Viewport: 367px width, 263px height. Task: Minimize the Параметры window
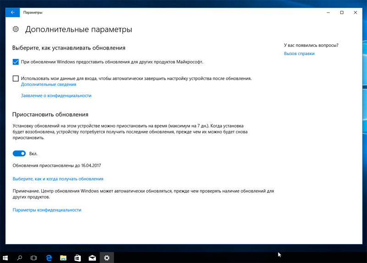click(x=328, y=12)
